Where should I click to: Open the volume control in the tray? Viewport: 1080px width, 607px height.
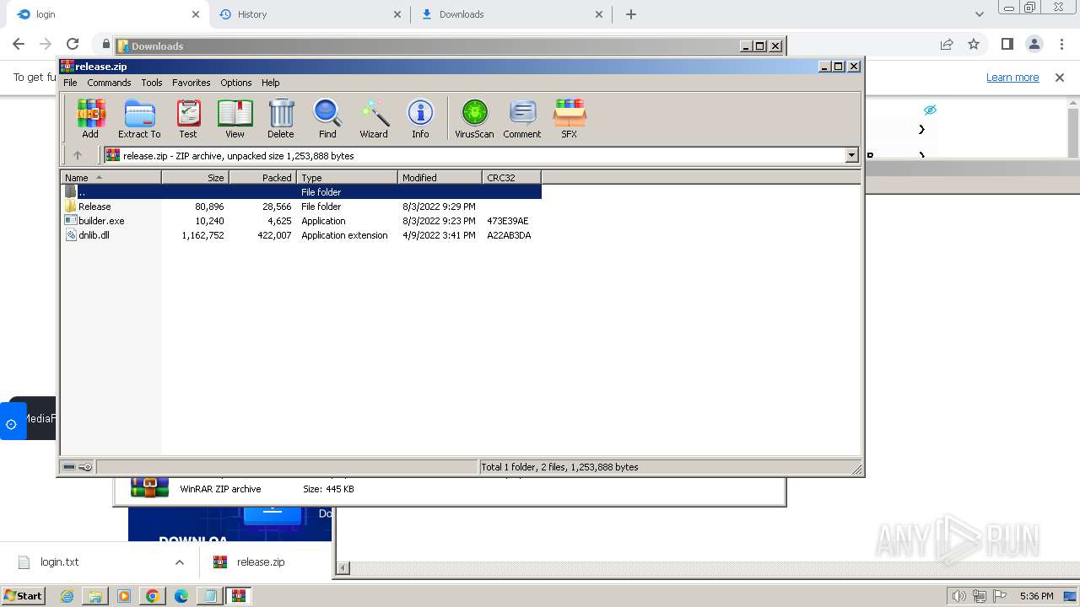tap(958, 596)
